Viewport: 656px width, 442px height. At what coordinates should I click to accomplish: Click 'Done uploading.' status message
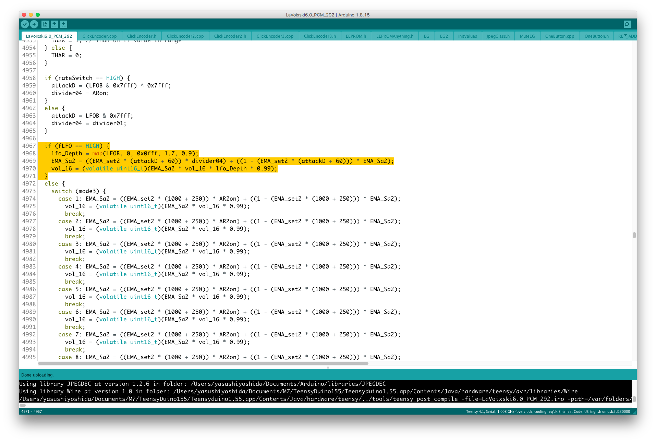coord(37,375)
